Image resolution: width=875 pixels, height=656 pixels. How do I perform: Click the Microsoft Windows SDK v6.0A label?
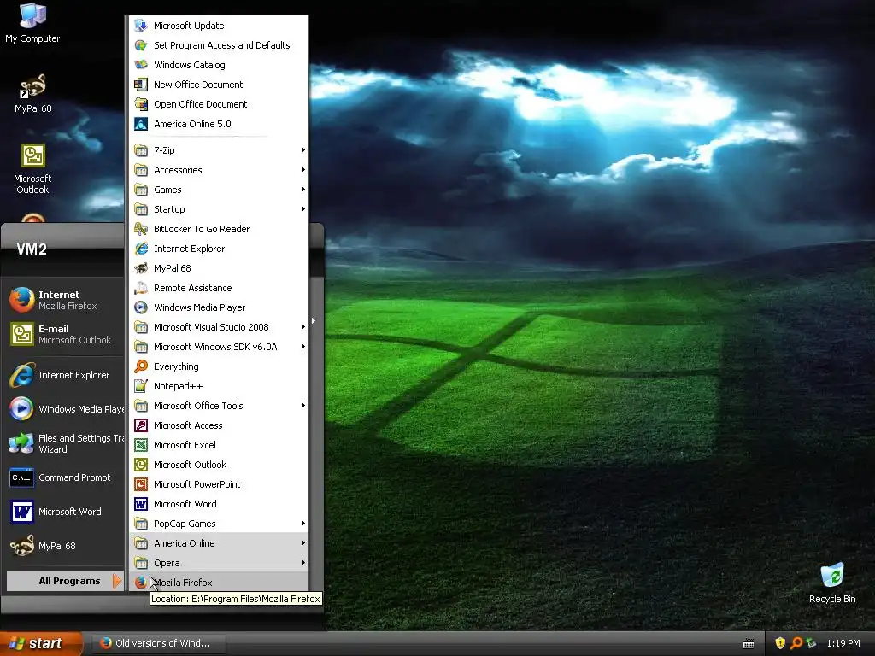tap(215, 347)
